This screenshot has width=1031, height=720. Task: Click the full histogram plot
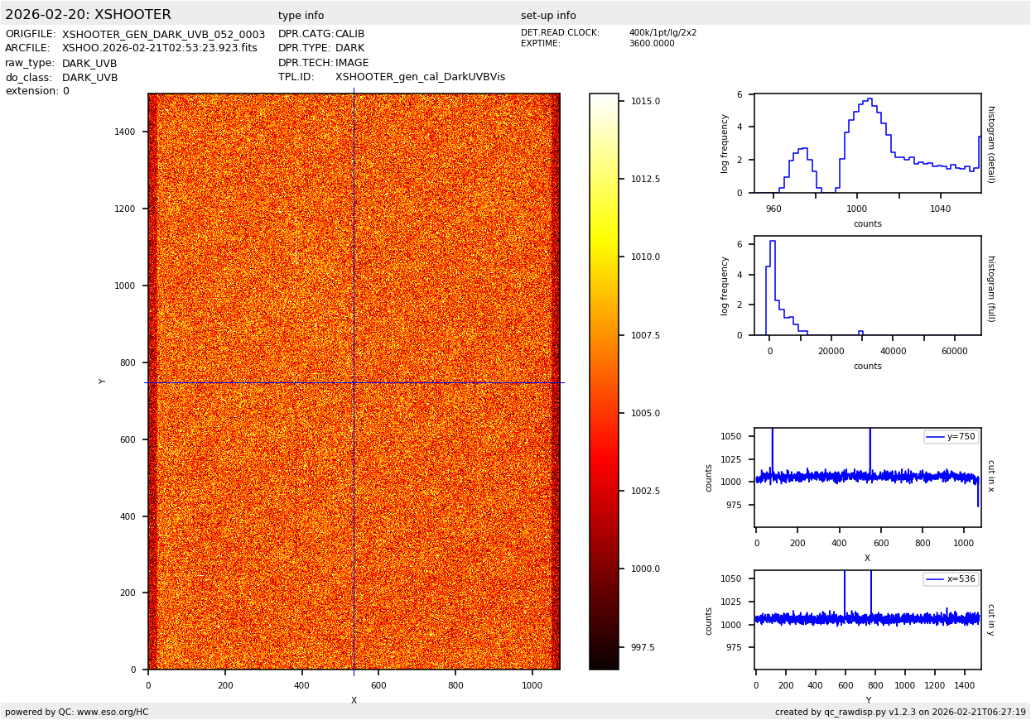click(867, 286)
